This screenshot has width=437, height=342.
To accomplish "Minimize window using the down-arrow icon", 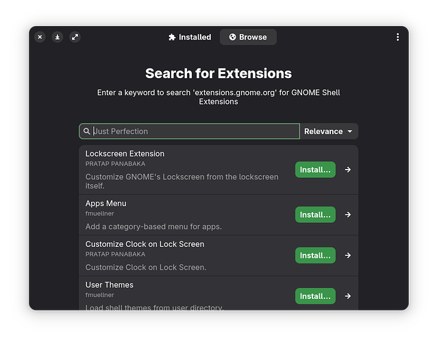I will pyautogui.click(x=58, y=37).
